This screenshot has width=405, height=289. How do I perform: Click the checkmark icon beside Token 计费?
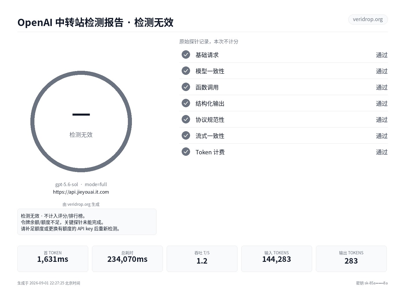[186, 152]
